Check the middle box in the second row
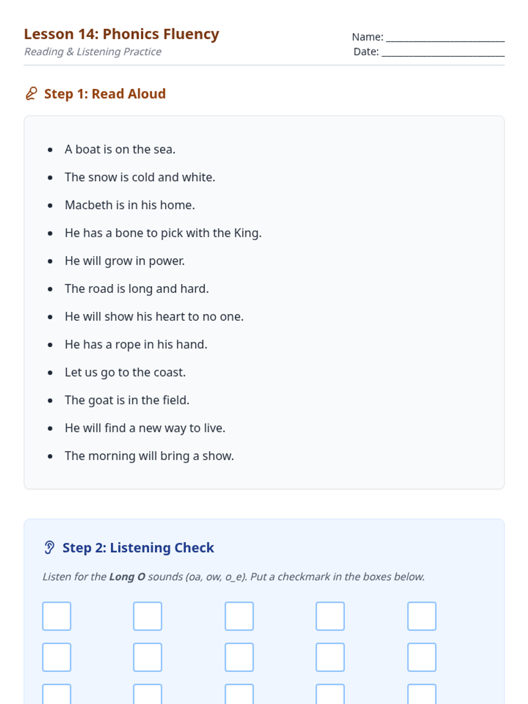Viewport: 528px width, 704px height. [x=239, y=657]
